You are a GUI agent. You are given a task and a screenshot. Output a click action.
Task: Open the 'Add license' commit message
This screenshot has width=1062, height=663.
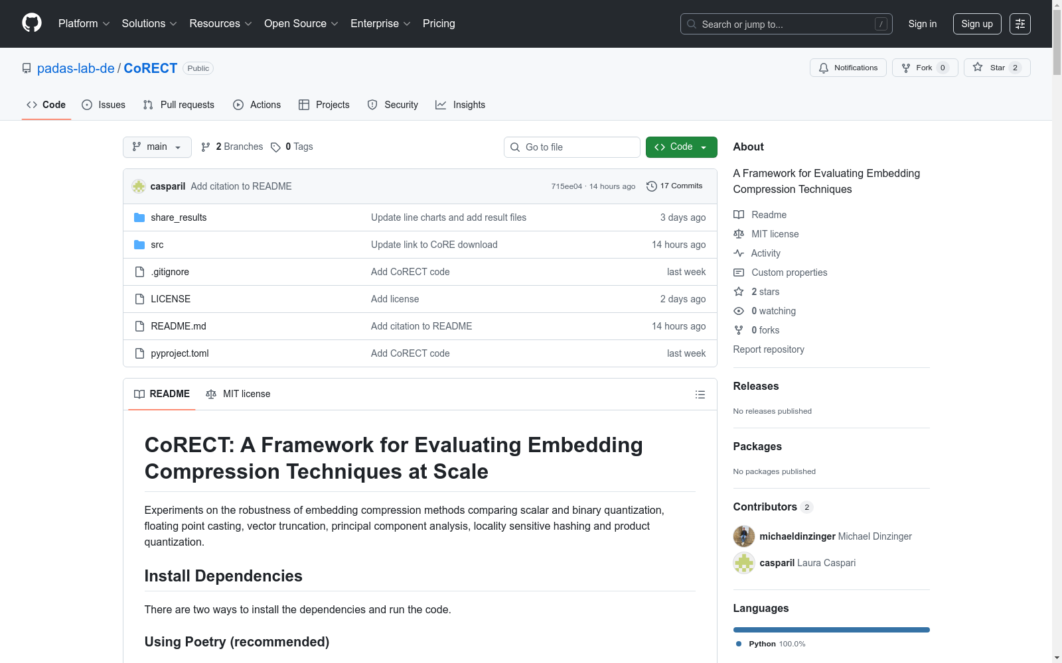pyautogui.click(x=395, y=299)
